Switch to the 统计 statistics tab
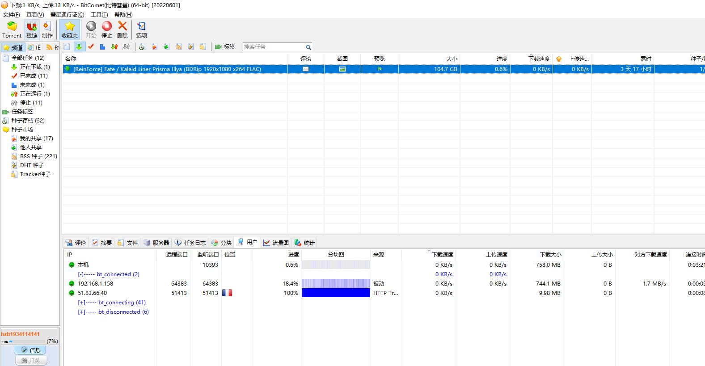705x366 pixels. (304, 243)
